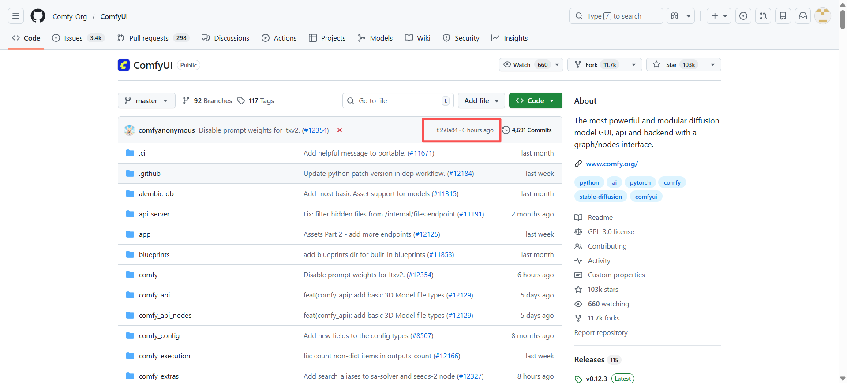This screenshot has width=847, height=383.
Task: Open the v0.12.3 latest release
Action: click(x=604, y=379)
